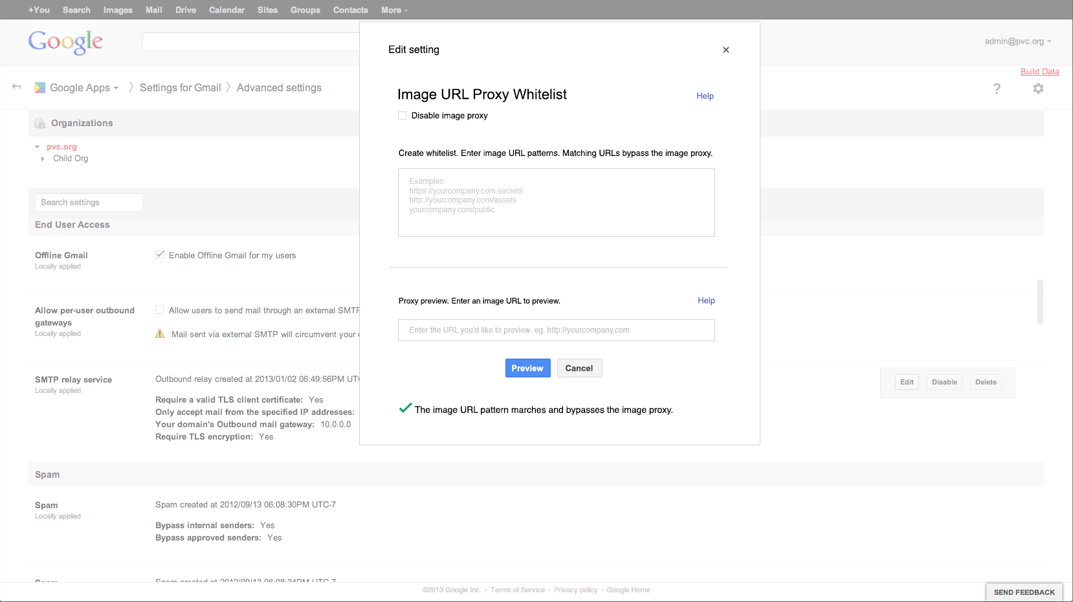Open Privacy policy footer link

point(575,590)
